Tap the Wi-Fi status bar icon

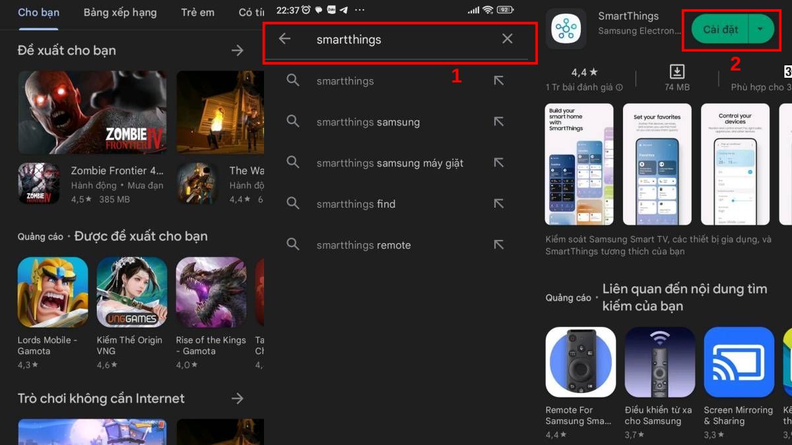click(488, 10)
